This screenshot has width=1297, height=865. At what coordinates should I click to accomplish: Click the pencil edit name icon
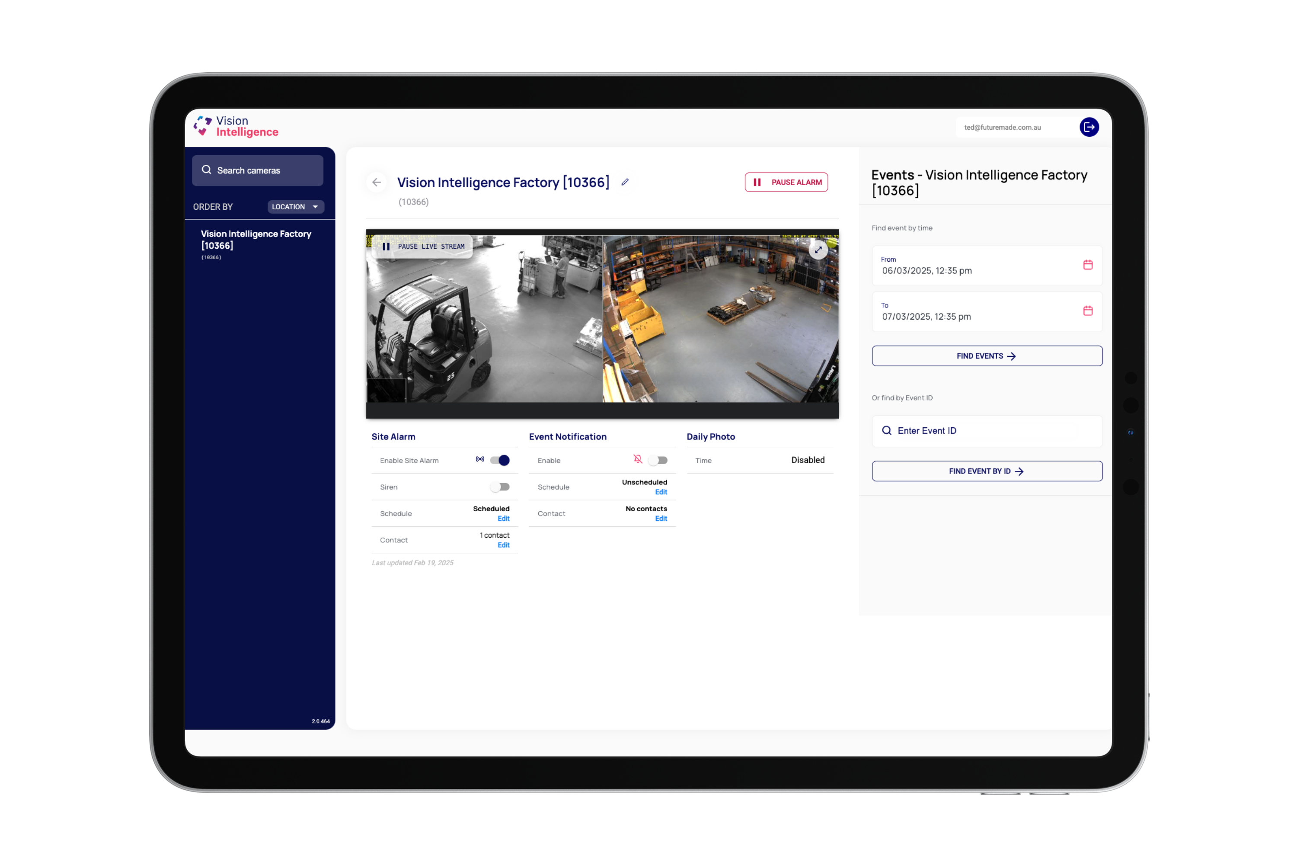[x=625, y=182]
